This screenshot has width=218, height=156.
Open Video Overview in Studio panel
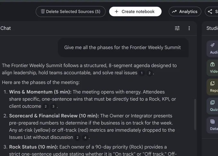pos(212,68)
